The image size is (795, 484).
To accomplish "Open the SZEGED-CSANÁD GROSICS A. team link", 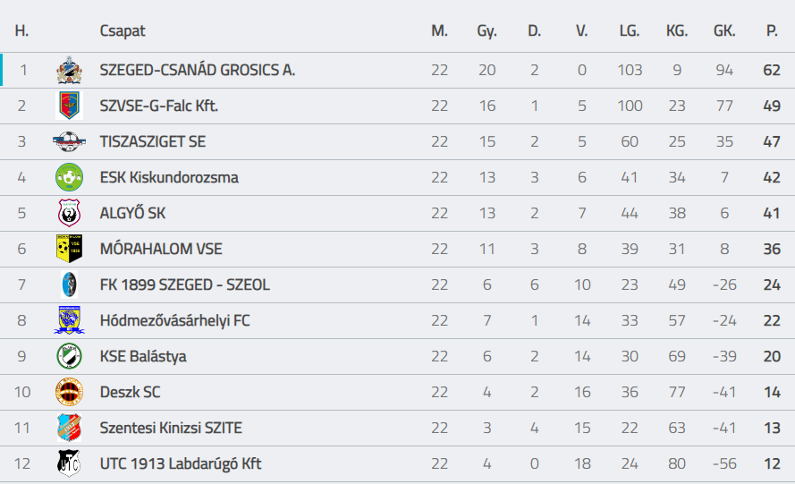I will pos(197,70).
